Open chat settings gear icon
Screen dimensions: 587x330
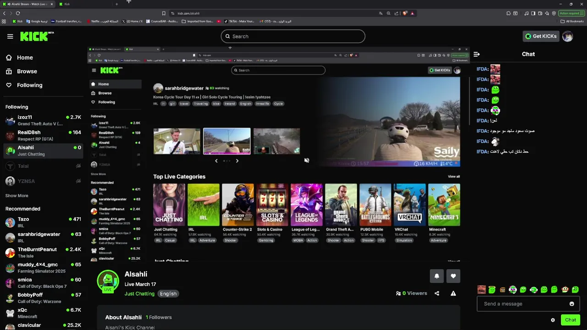(x=553, y=320)
